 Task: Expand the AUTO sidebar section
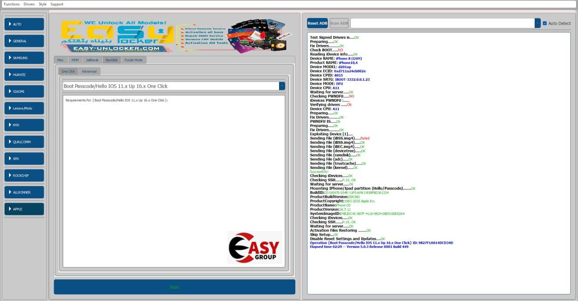(x=24, y=24)
